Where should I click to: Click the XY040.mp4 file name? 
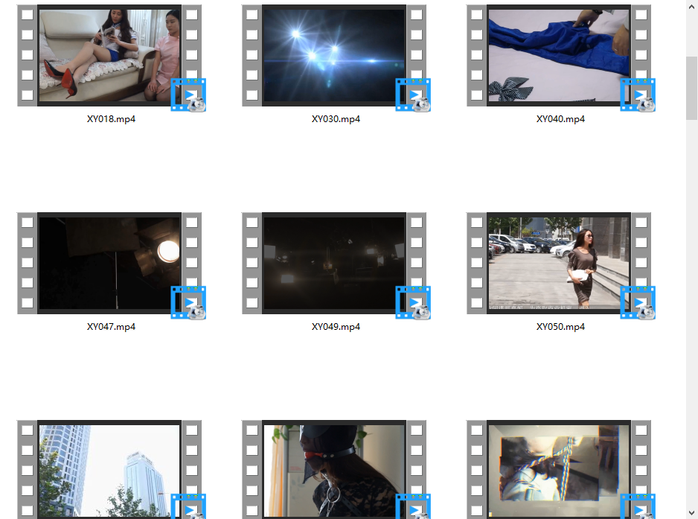click(x=560, y=119)
